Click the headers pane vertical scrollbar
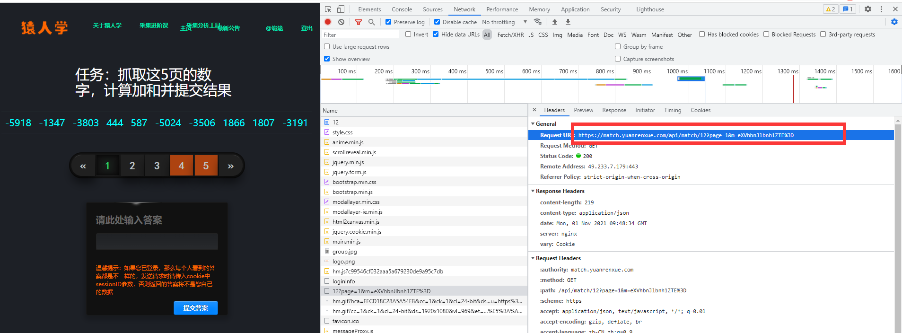Screen dimensions: 902x333 coord(897,225)
